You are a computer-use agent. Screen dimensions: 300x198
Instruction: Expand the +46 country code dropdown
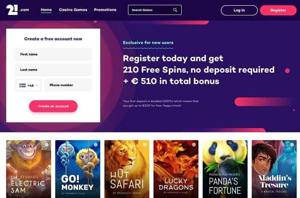pos(28,85)
